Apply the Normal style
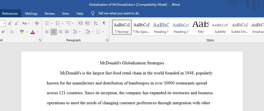Screen dimensions: 264x111 coord(122,27)
